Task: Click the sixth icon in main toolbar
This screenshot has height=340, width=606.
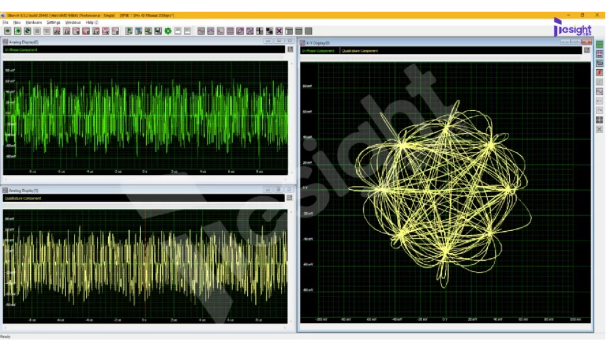Action: coord(57,31)
